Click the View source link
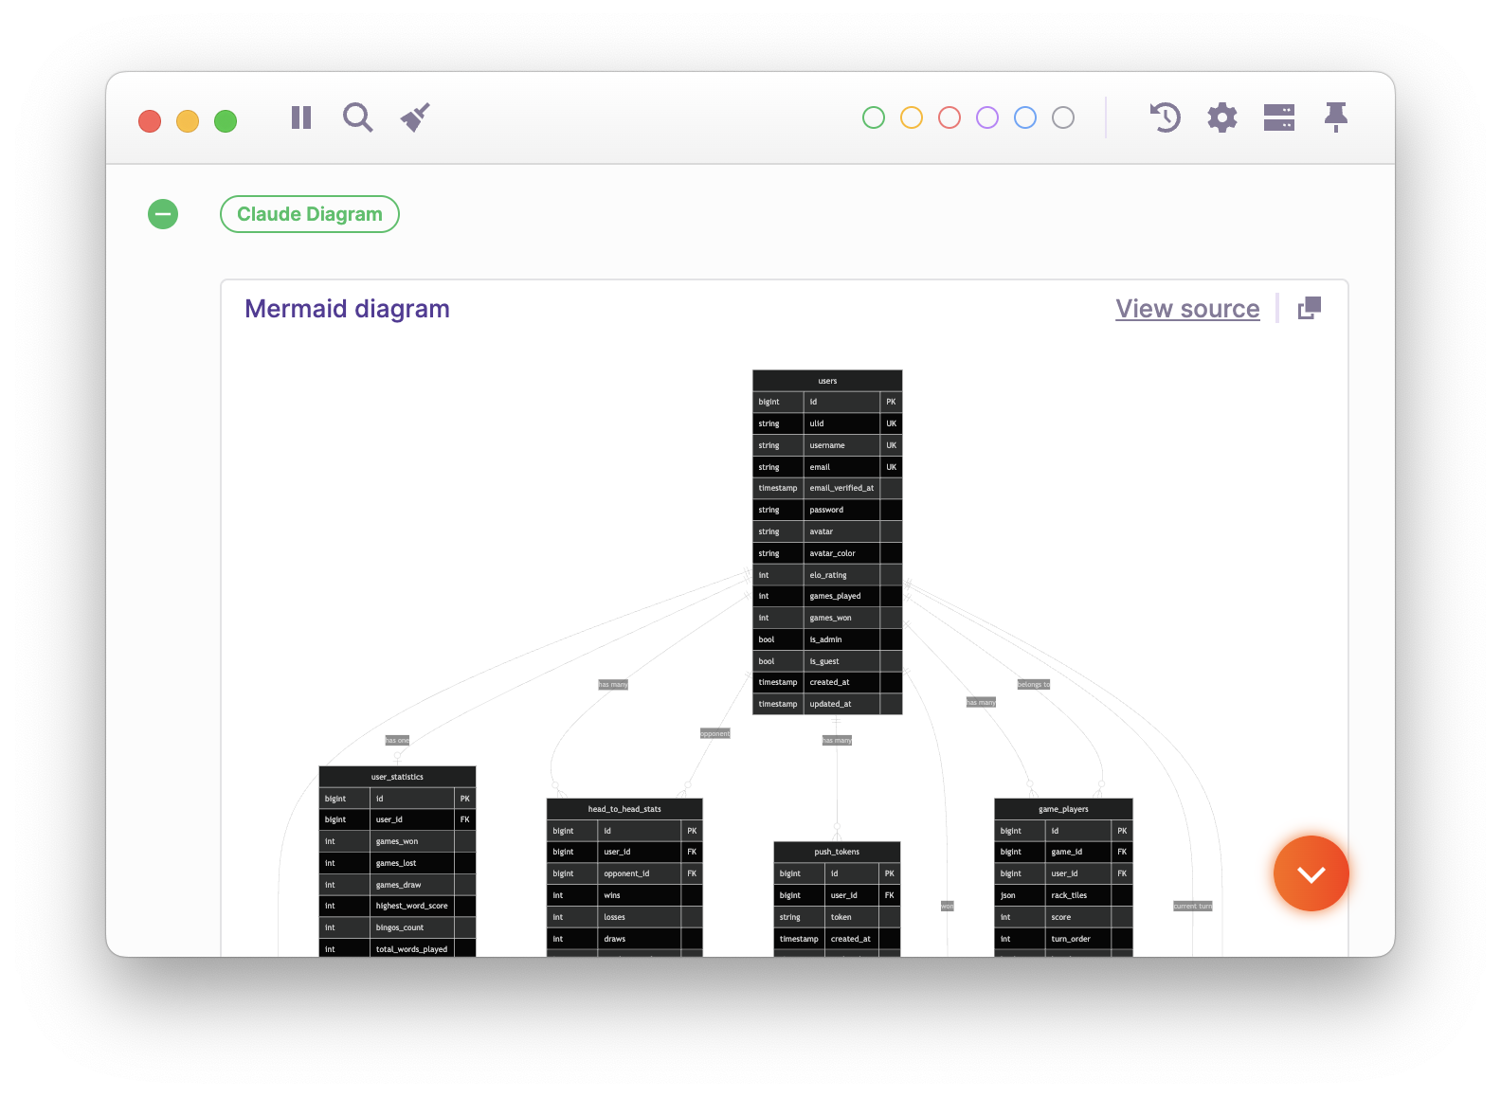This screenshot has height=1097, width=1501. 1187,309
